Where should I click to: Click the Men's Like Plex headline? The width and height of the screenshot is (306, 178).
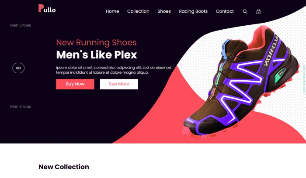point(97,55)
